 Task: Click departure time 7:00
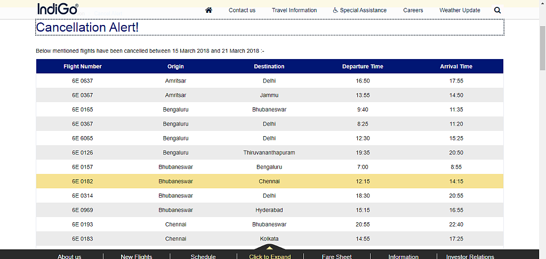click(x=363, y=167)
